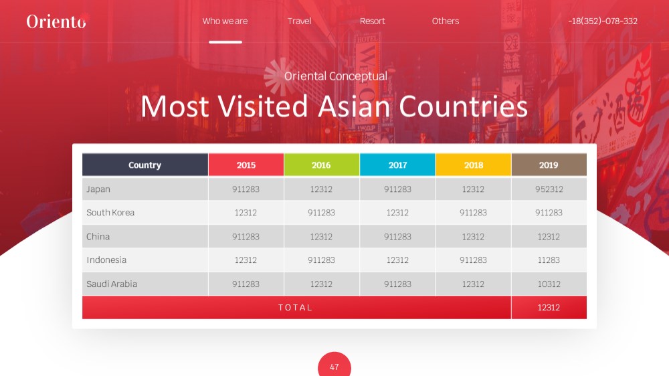Click the brown 2019 column header
The image size is (669, 376).
coord(549,165)
